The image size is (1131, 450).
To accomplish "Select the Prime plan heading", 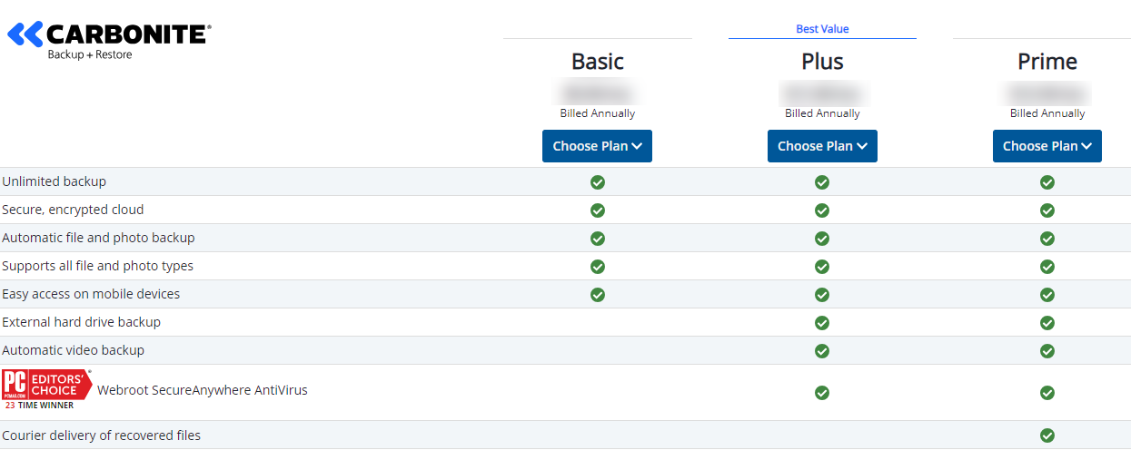I will coord(1047,62).
